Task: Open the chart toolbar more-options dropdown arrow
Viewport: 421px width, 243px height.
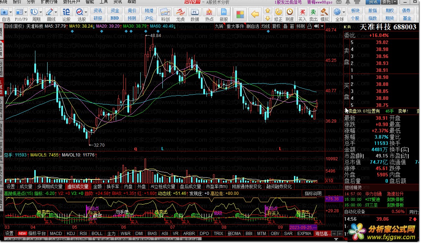Action: pos(322,26)
